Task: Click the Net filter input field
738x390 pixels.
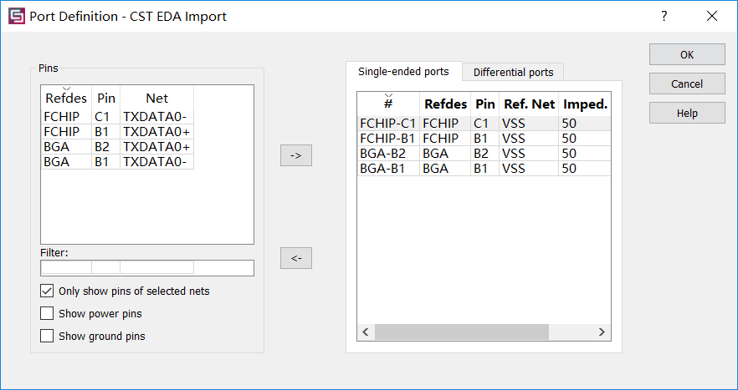Action: [156, 267]
